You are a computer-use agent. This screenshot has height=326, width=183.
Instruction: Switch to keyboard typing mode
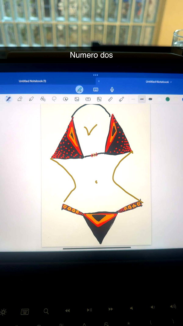[x=96, y=90]
